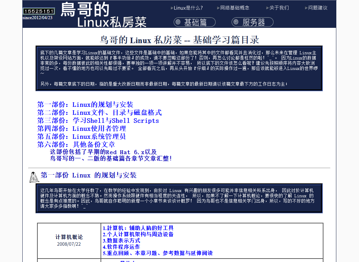This screenshot has width=359, height=262.
Task: Go to 第二部份:Linux文件、目录与磁盘格式
Action: click(99, 113)
